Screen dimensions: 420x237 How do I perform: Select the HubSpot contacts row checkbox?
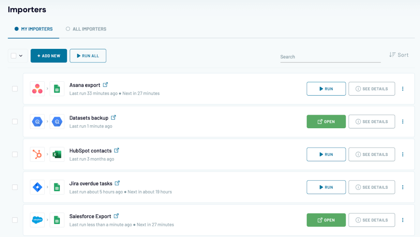click(x=15, y=154)
